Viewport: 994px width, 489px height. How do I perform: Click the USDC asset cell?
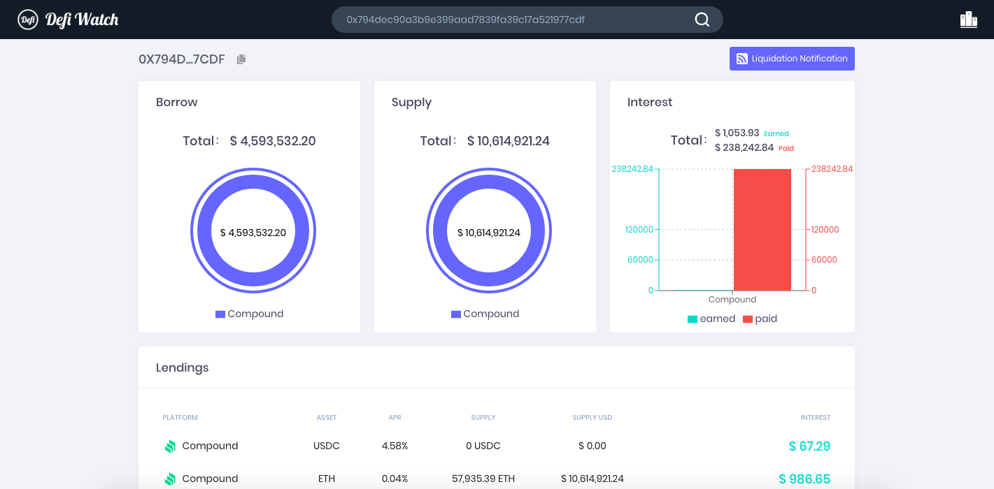tap(327, 446)
